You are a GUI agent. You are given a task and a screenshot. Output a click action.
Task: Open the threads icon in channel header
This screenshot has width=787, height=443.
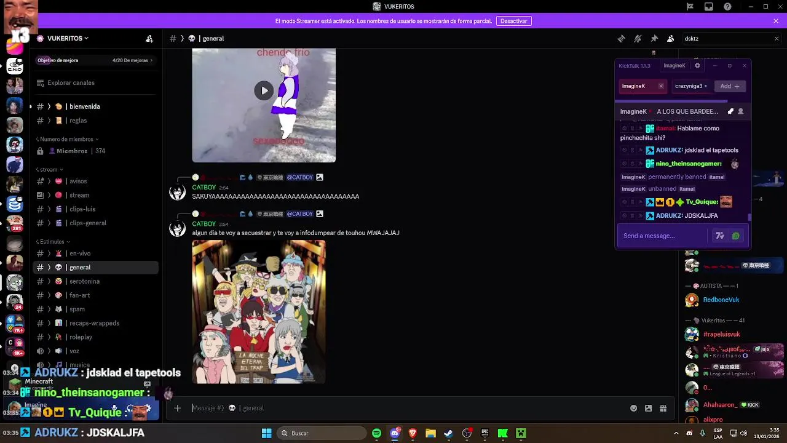tap(621, 38)
